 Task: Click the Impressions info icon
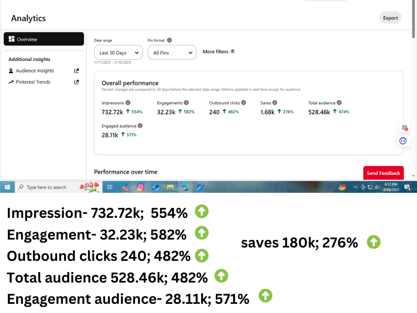pyautogui.click(x=128, y=103)
